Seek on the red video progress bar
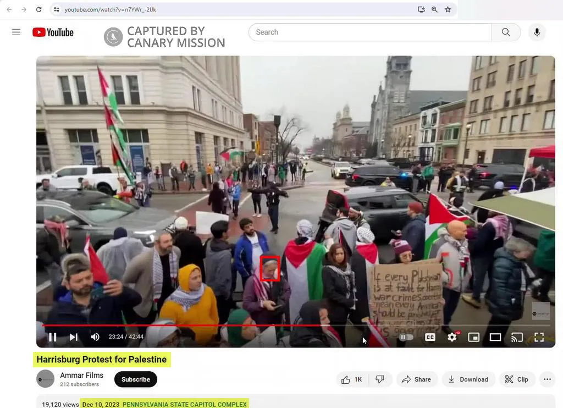563x408 pixels. click(295, 326)
